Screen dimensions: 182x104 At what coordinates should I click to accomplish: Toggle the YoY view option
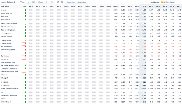pos(52,2)
